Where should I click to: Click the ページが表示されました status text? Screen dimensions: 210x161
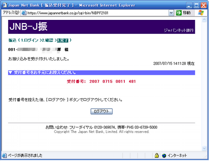click(25, 155)
